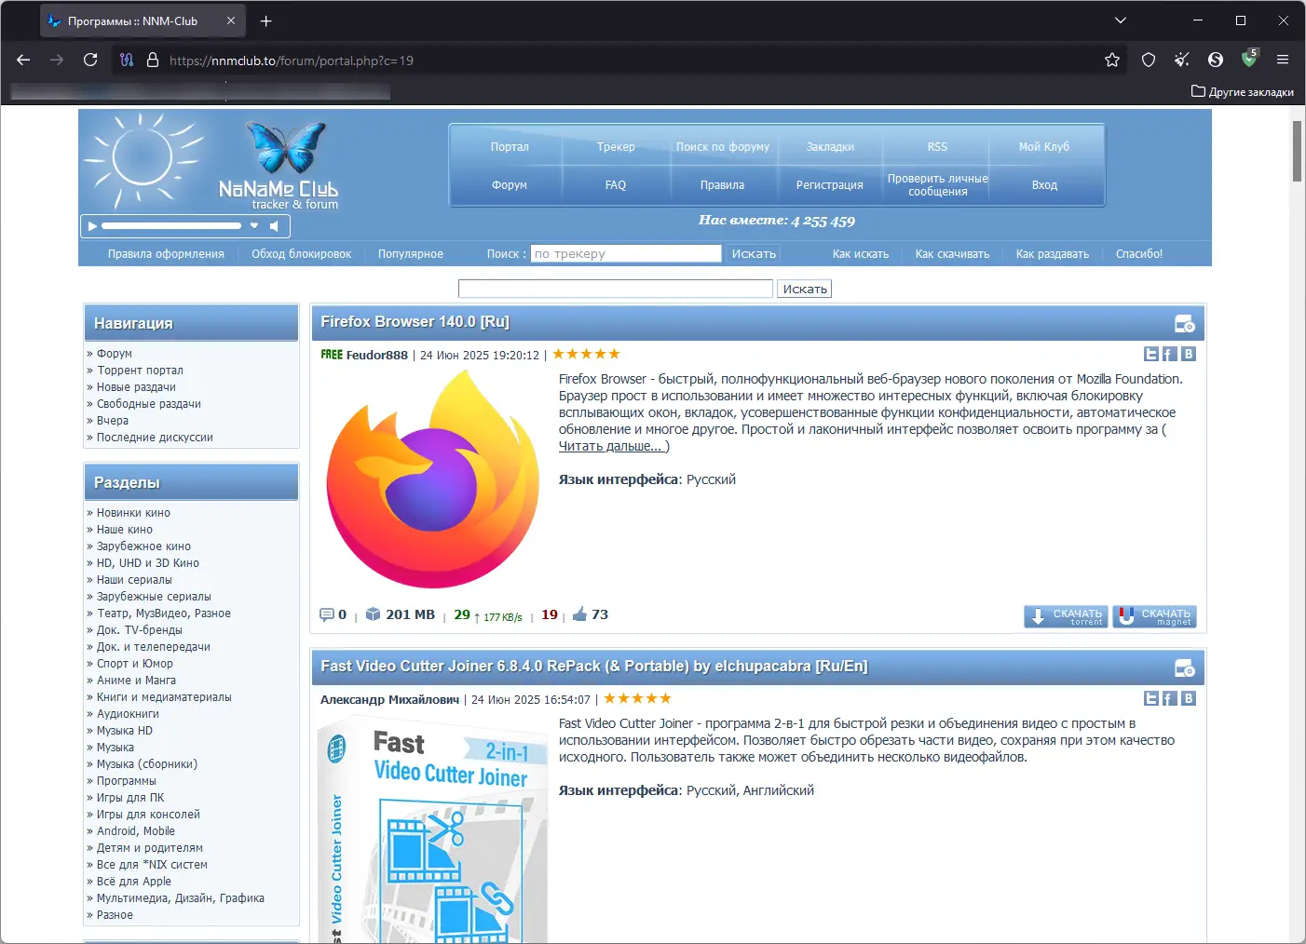Open the Firefox shield pocket icon
This screenshot has width=1306, height=944.
[1149, 60]
